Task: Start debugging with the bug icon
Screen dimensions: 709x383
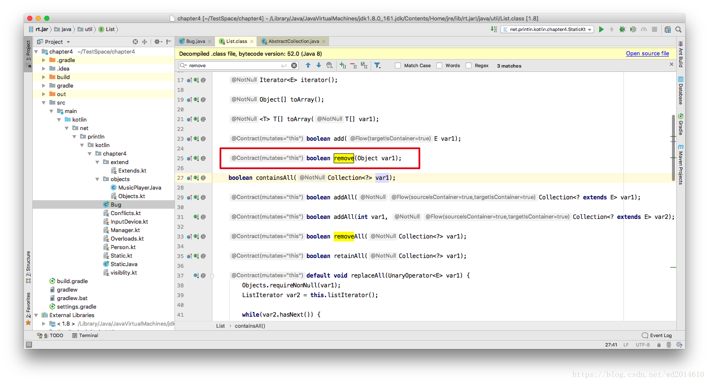Action: (622, 29)
